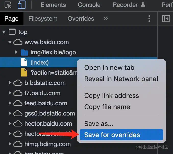Collapse the www.baidu.com domain node
Image resolution: width=173 pixels, height=154 pixels.
coord(10,42)
